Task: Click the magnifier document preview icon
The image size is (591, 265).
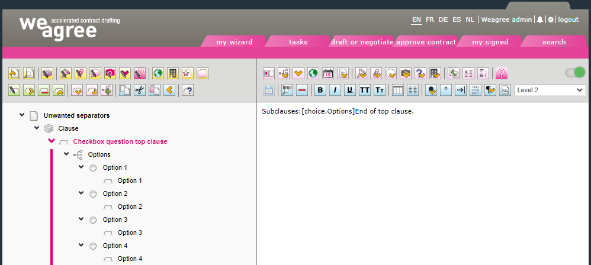Action: (29, 73)
